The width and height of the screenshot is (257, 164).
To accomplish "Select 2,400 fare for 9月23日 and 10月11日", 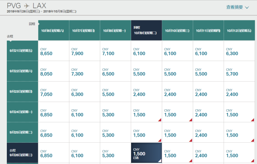I will click(x=208, y=91).
